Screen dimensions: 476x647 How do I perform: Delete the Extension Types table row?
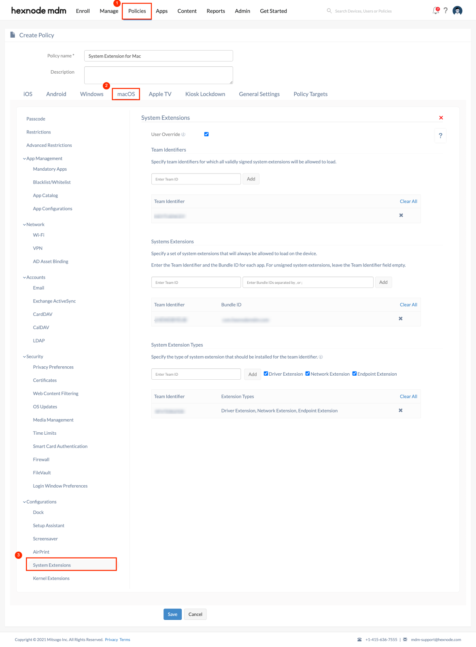pyautogui.click(x=401, y=410)
